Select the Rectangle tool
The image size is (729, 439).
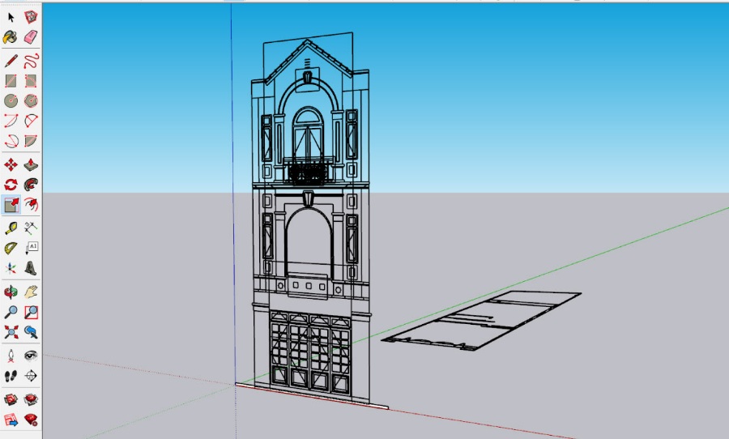tap(11, 81)
